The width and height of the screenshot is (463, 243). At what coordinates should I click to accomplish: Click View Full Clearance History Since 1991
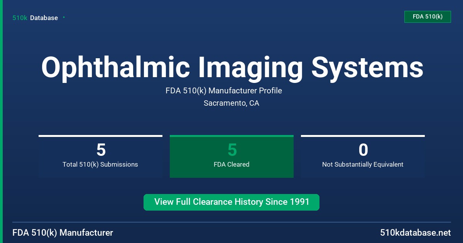231,202
